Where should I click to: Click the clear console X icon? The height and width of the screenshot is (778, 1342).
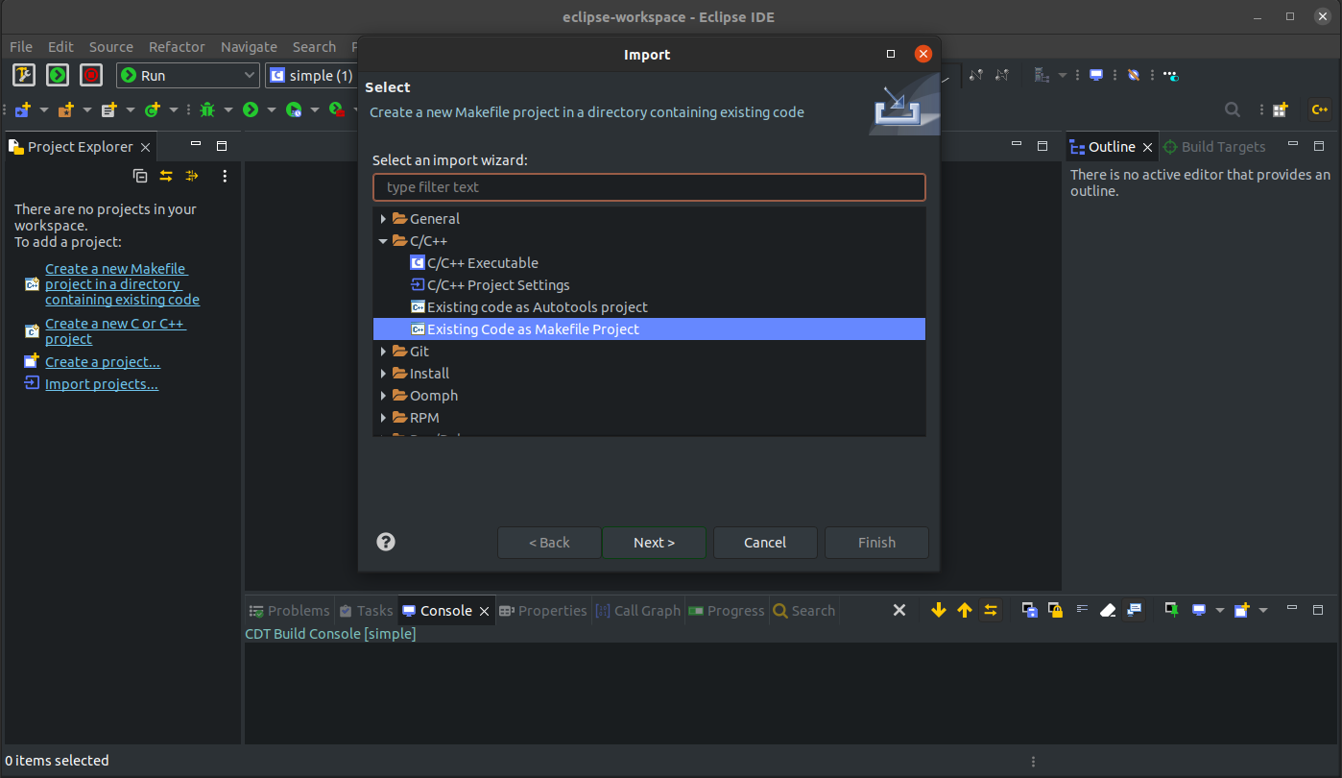(899, 610)
